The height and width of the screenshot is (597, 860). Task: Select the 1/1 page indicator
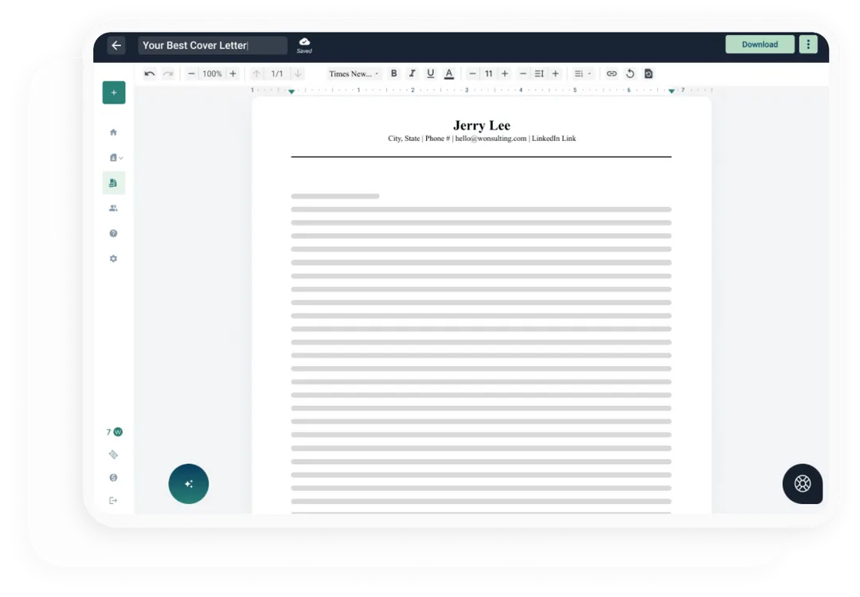(277, 73)
